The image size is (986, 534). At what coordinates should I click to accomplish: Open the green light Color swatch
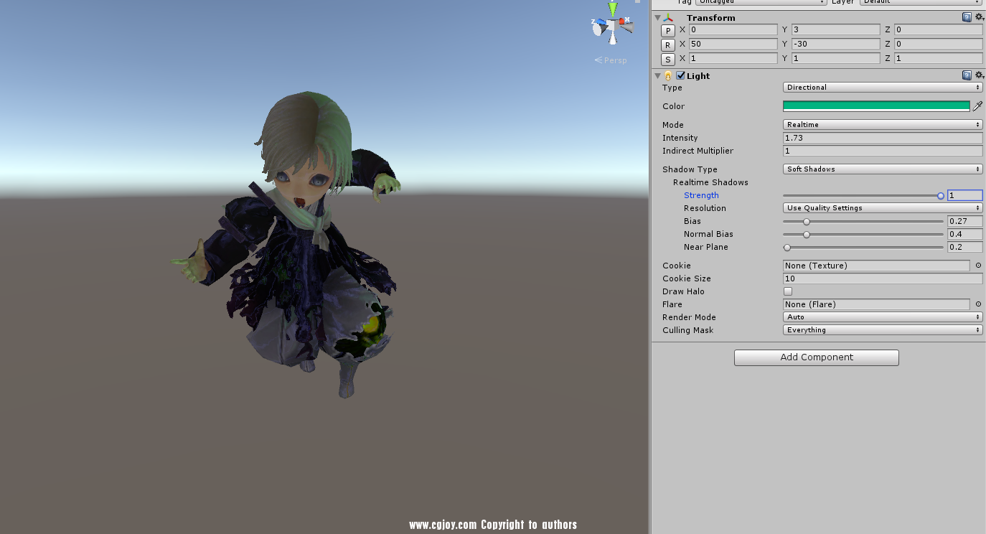[x=876, y=106]
